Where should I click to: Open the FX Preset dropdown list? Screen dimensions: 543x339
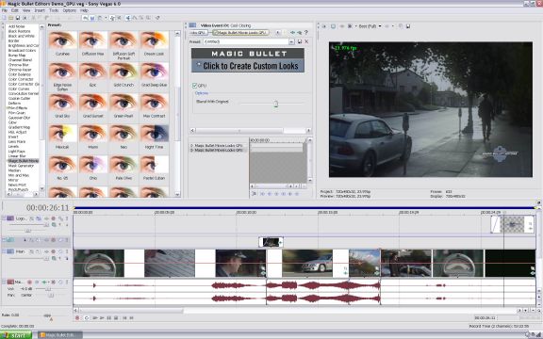tap(291, 41)
